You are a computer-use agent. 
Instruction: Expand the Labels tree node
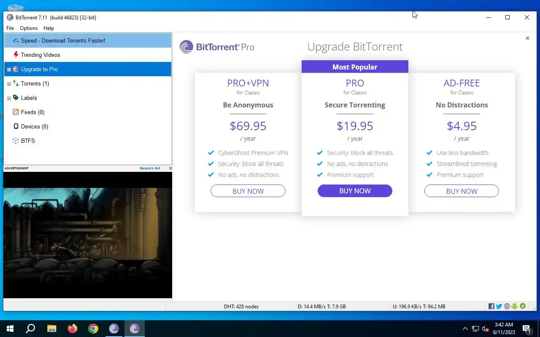pyautogui.click(x=9, y=98)
